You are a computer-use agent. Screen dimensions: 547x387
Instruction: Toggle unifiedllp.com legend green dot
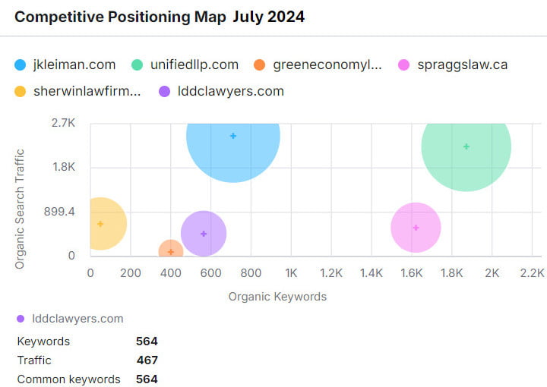(138, 65)
